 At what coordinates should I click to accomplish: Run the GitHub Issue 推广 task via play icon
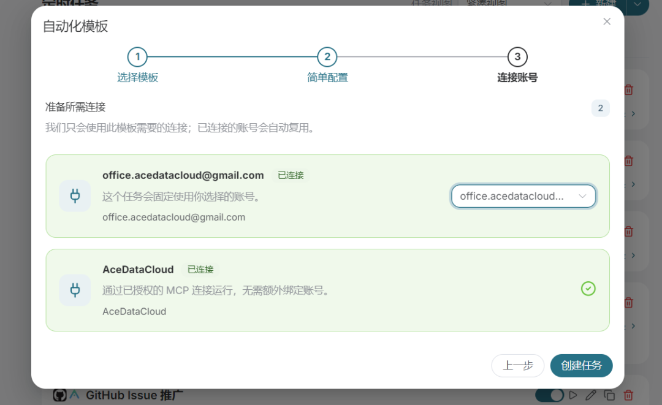(573, 395)
